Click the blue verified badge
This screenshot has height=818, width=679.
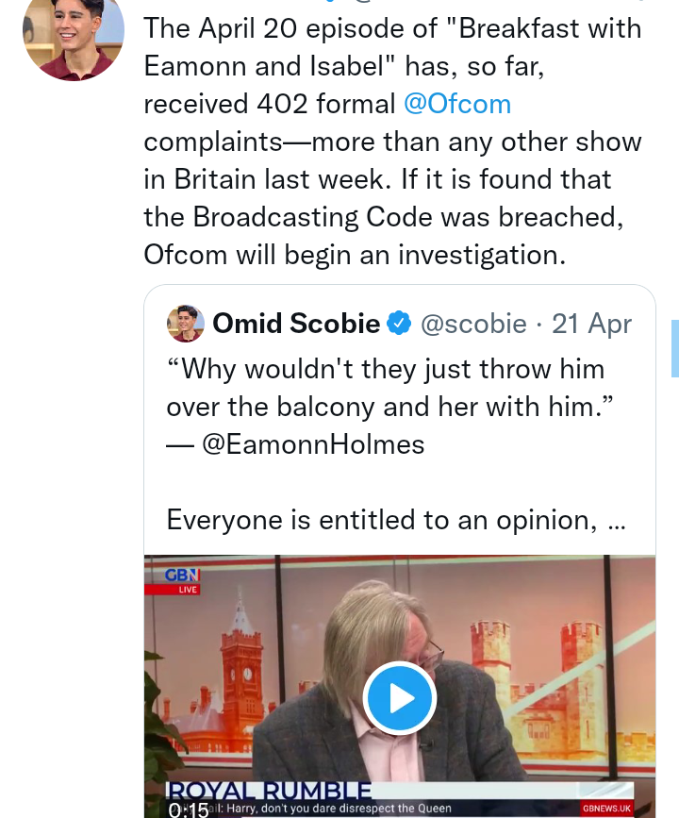400,324
